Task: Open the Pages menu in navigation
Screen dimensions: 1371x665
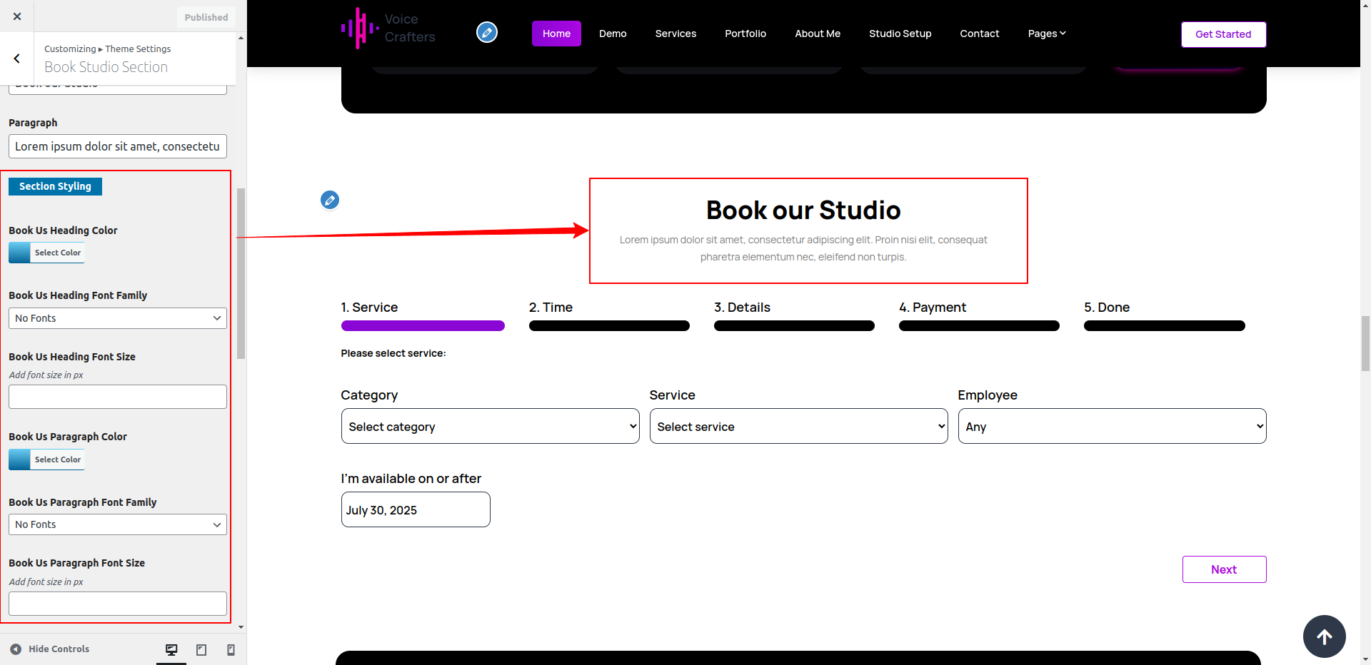Action: [x=1046, y=34]
